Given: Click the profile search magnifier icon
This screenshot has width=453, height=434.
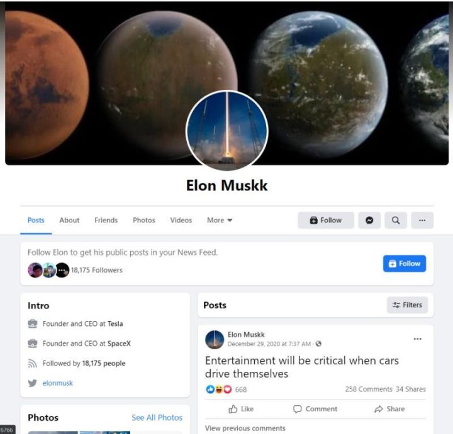Looking at the screenshot, I should pyautogui.click(x=396, y=220).
